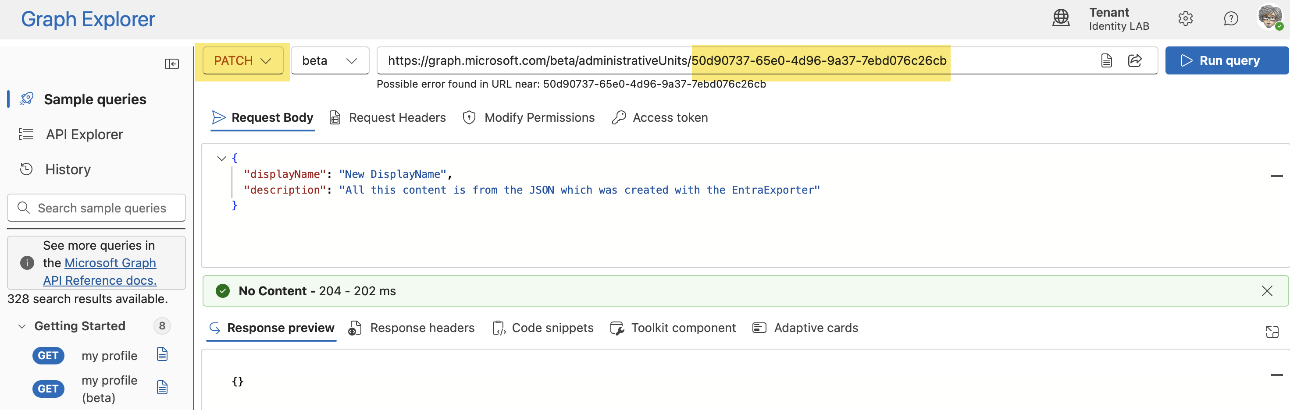Collapse the JSON request body braces
The image size is (1290, 410).
pyautogui.click(x=221, y=159)
